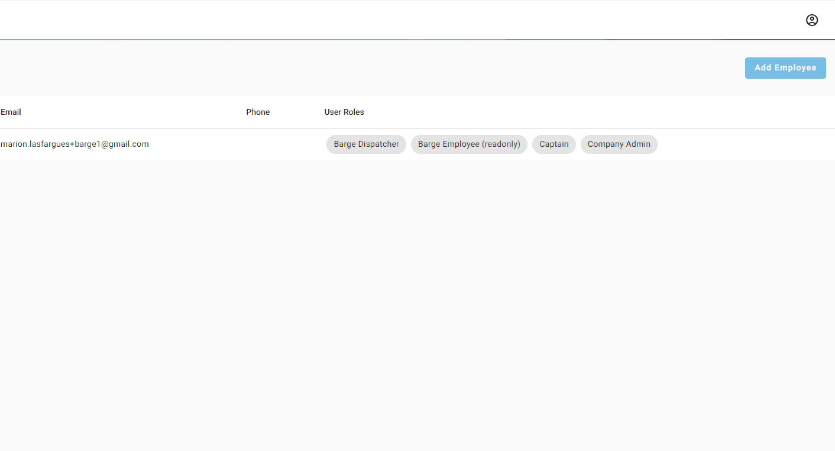Click the User Roles column header
The width and height of the screenshot is (835, 451).
tap(344, 112)
